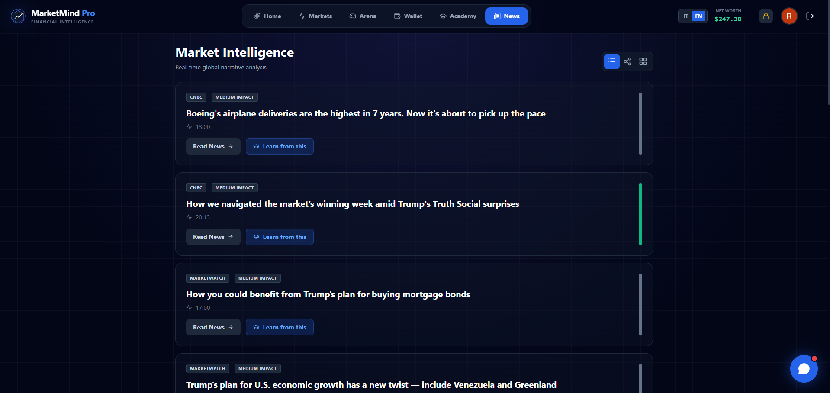
Task: Select the network graph view icon
Action: click(x=627, y=61)
